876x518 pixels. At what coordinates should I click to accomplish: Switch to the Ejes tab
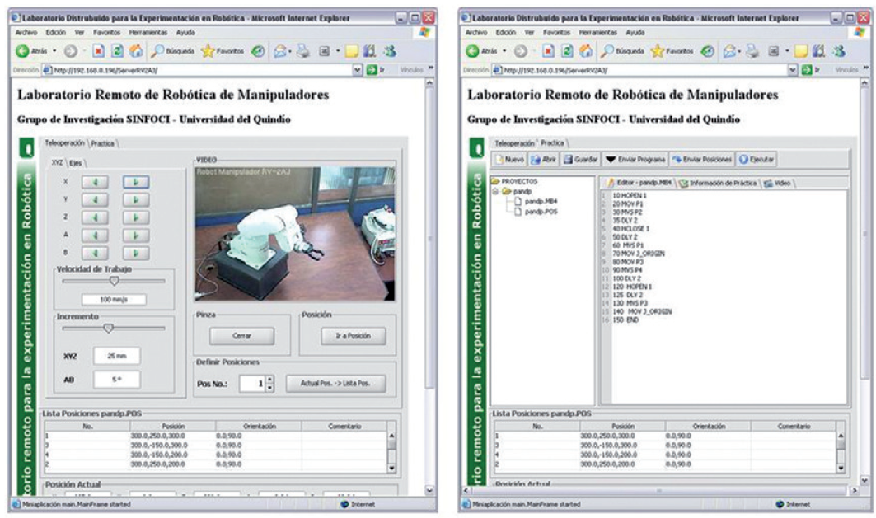[x=76, y=162]
